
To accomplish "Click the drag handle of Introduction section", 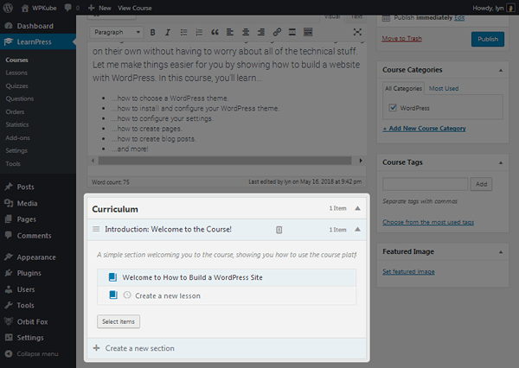I will (96, 230).
